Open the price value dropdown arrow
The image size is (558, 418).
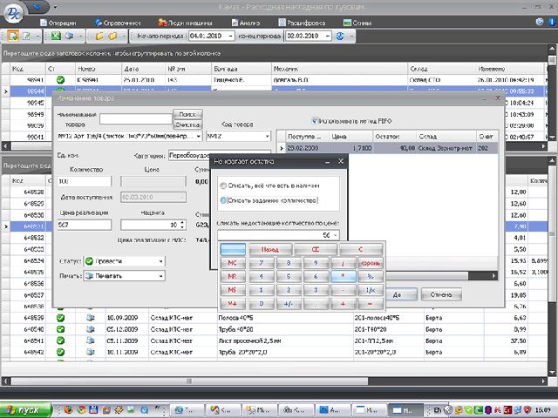(335, 235)
